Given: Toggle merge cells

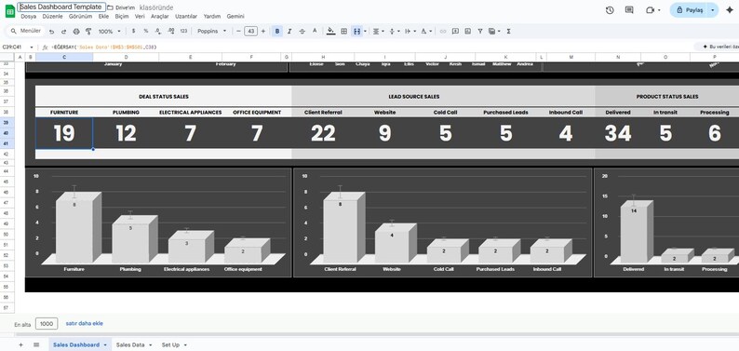Looking at the screenshot, I should click(356, 31).
